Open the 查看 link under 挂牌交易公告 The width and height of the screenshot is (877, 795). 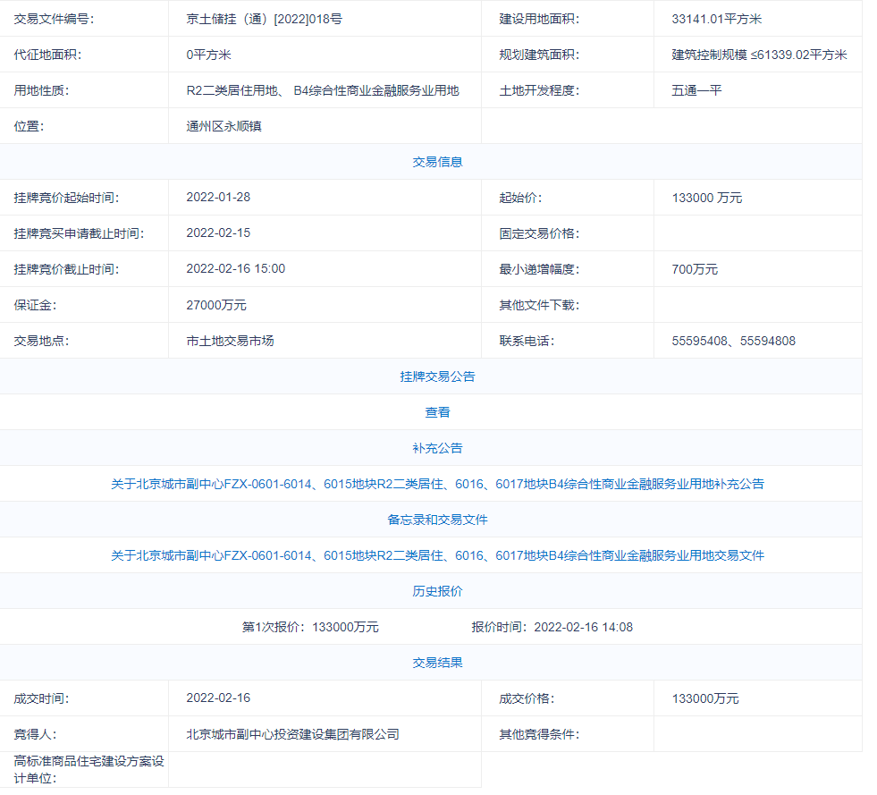(x=437, y=412)
